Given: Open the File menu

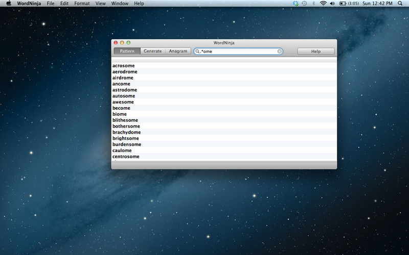Looking at the screenshot, I should [x=51, y=4].
